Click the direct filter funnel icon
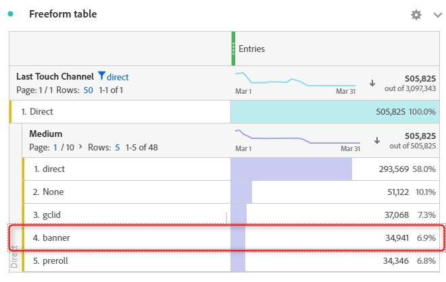The image size is (446, 282). (101, 76)
